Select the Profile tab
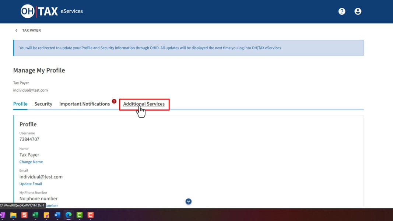This screenshot has height=221, width=393. coord(20,104)
